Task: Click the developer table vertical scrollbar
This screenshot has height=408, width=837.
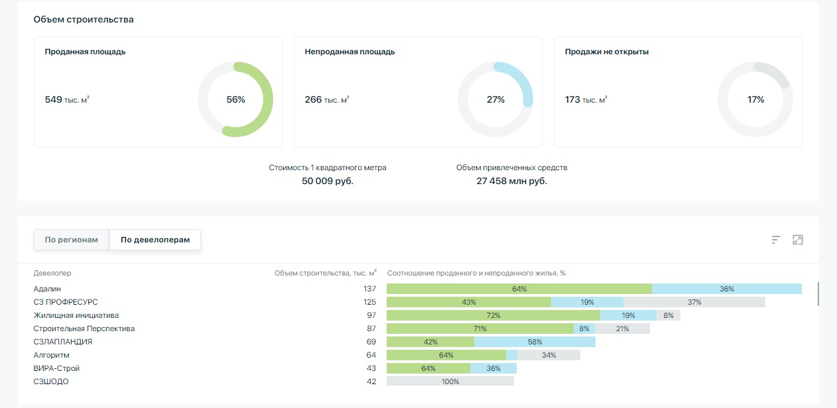Action: tap(818, 294)
